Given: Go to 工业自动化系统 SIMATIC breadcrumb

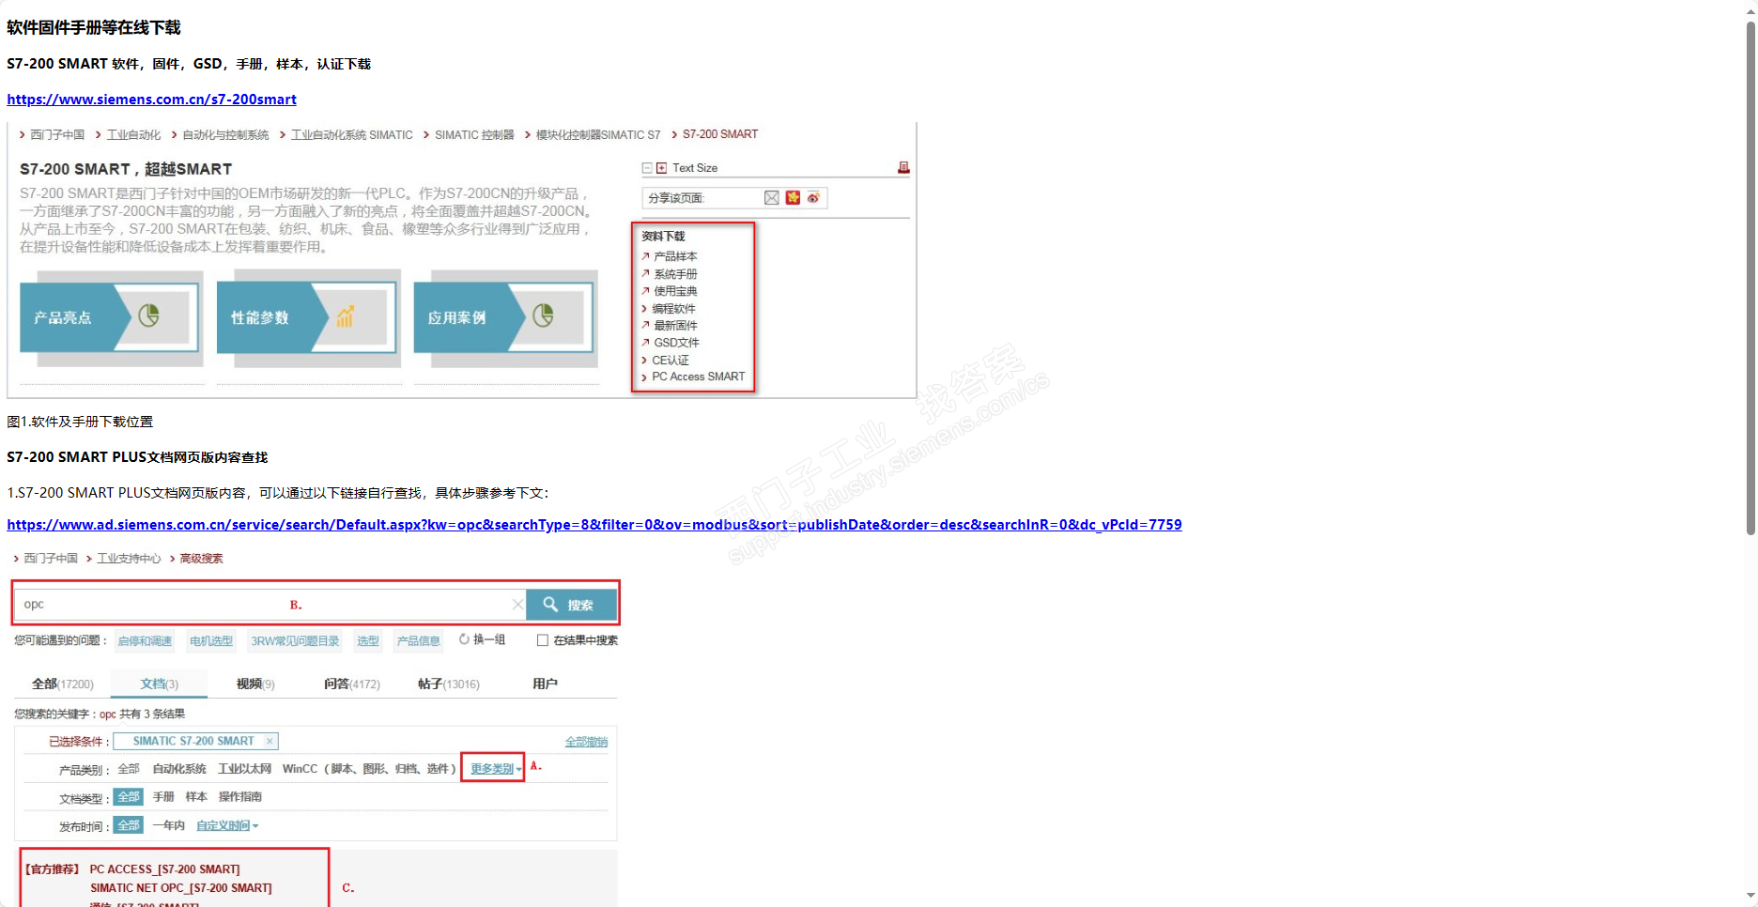Looking at the screenshot, I should pyautogui.click(x=351, y=135).
